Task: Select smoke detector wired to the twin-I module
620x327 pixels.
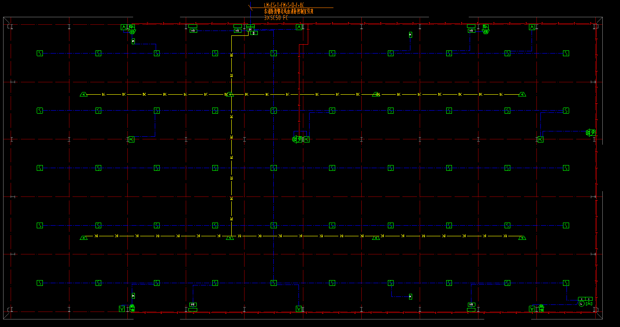Action: pos(566,283)
